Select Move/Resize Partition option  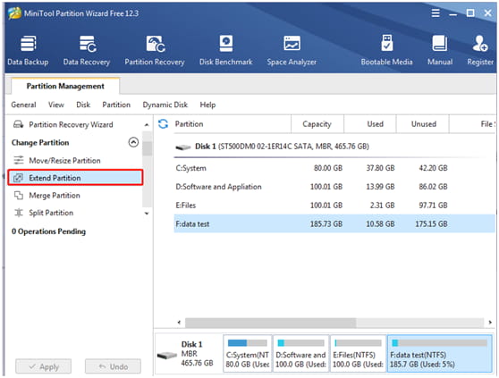click(x=64, y=160)
